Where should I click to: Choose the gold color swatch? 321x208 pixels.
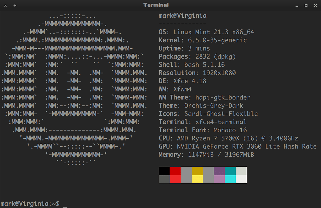click(x=197, y=171)
